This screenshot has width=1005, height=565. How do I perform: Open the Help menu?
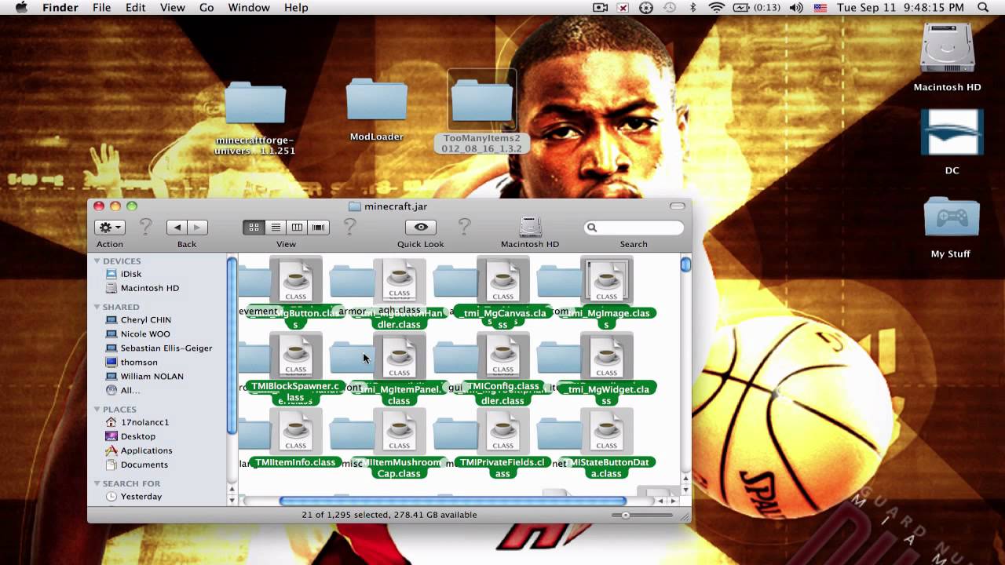click(296, 7)
